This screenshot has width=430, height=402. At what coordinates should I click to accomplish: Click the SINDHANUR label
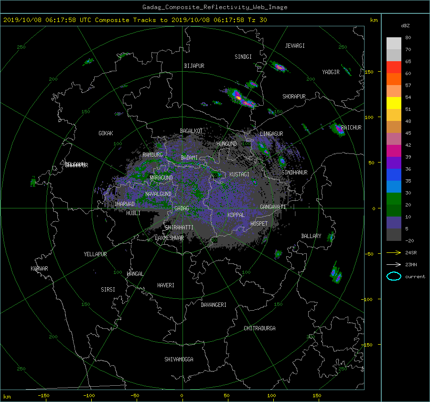(x=294, y=173)
